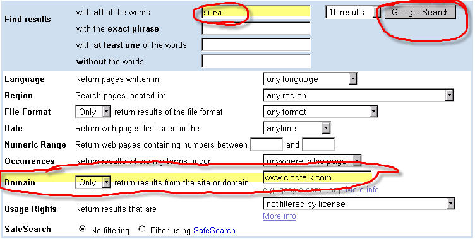Open the any language dropdown

310,79
